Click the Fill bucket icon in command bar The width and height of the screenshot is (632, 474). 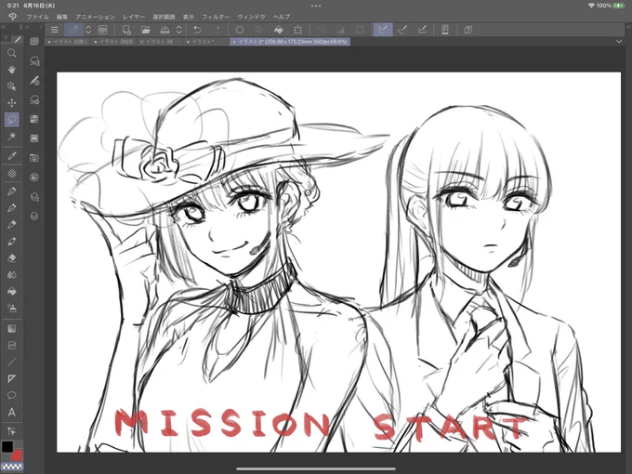(x=278, y=30)
